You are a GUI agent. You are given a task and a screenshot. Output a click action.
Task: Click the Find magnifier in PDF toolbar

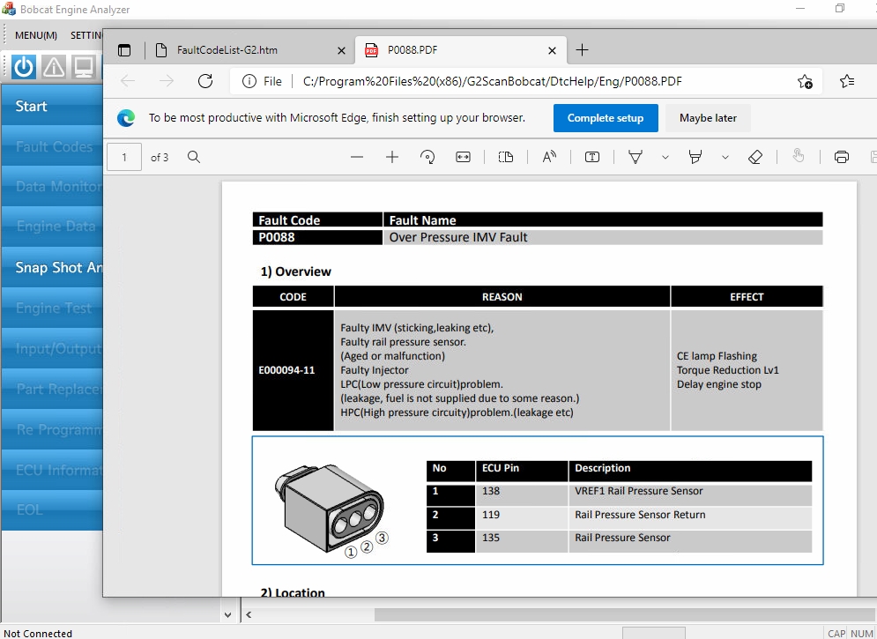(194, 157)
